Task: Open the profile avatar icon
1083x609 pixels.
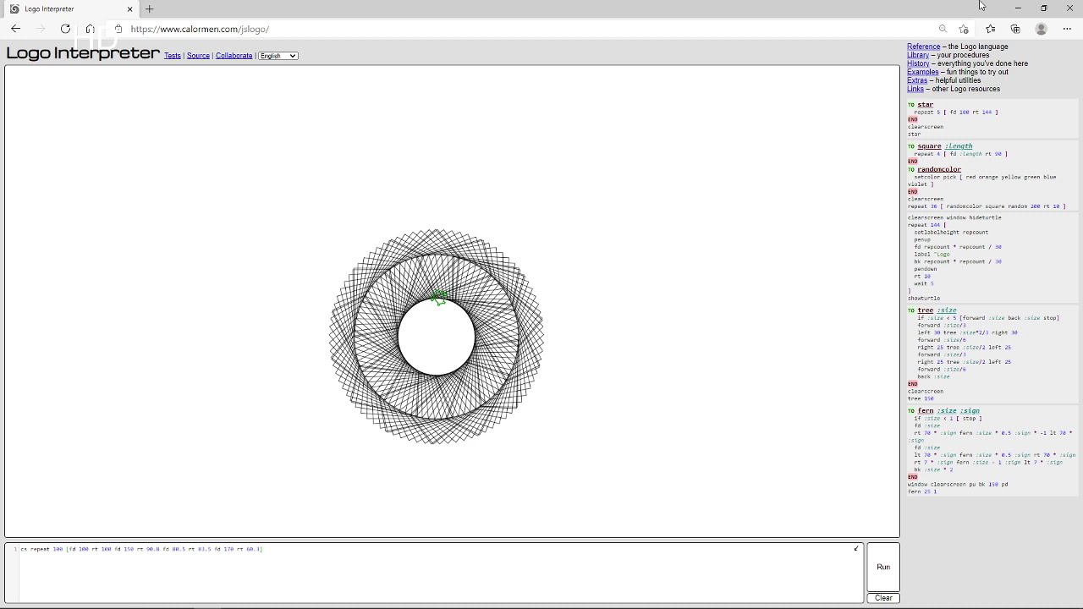Action: [x=1042, y=29]
